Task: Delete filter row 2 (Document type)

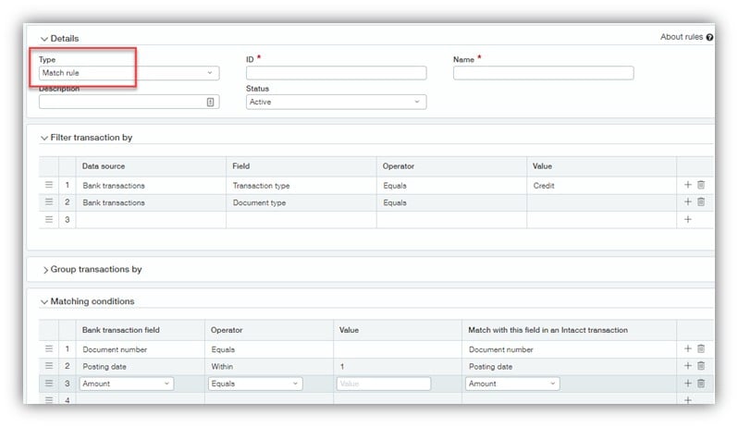Action: (x=701, y=201)
